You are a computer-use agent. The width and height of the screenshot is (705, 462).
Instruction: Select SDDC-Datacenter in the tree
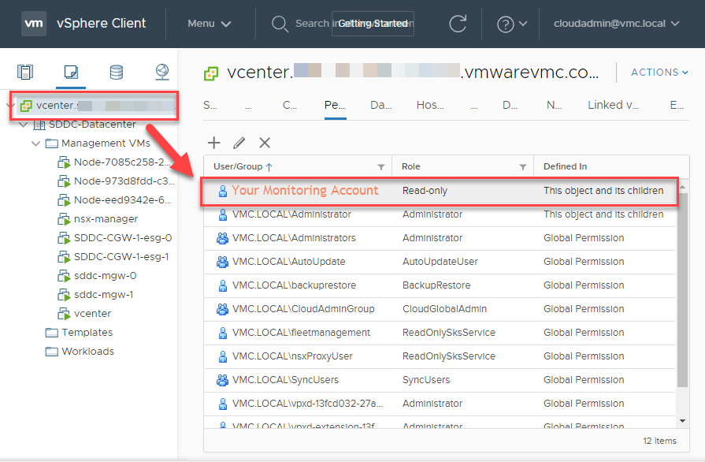tap(92, 125)
